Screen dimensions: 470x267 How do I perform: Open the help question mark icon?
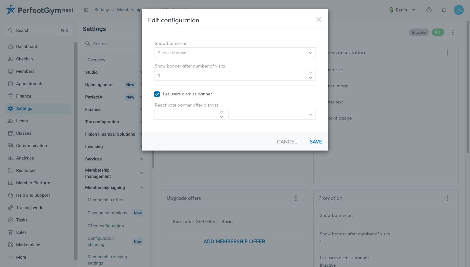(x=429, y=10)
